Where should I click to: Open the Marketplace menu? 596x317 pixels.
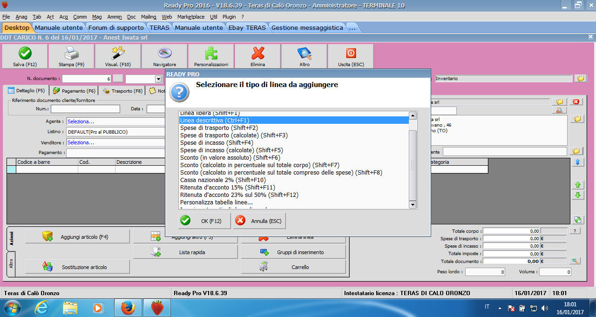[191, 17]
